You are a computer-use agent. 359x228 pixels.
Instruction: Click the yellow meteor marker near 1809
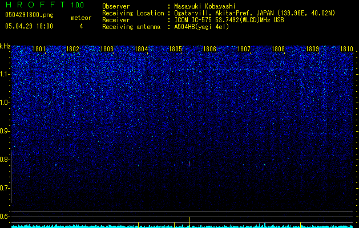coord(300,225)
